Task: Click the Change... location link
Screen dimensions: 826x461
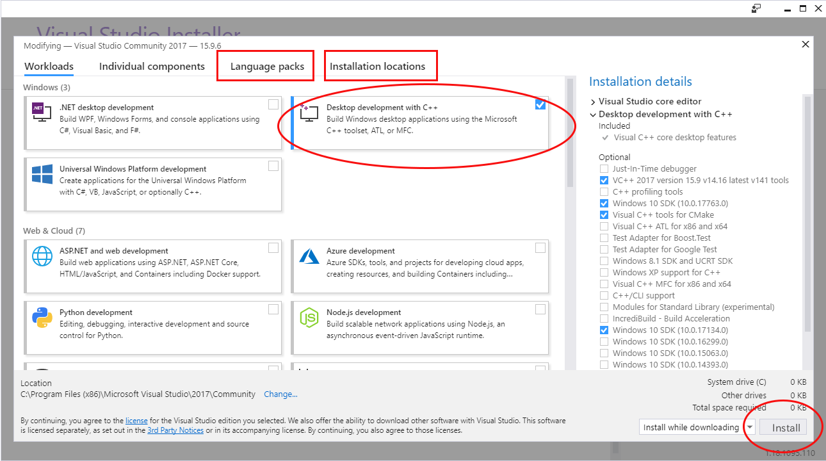Action: point(280,394)
